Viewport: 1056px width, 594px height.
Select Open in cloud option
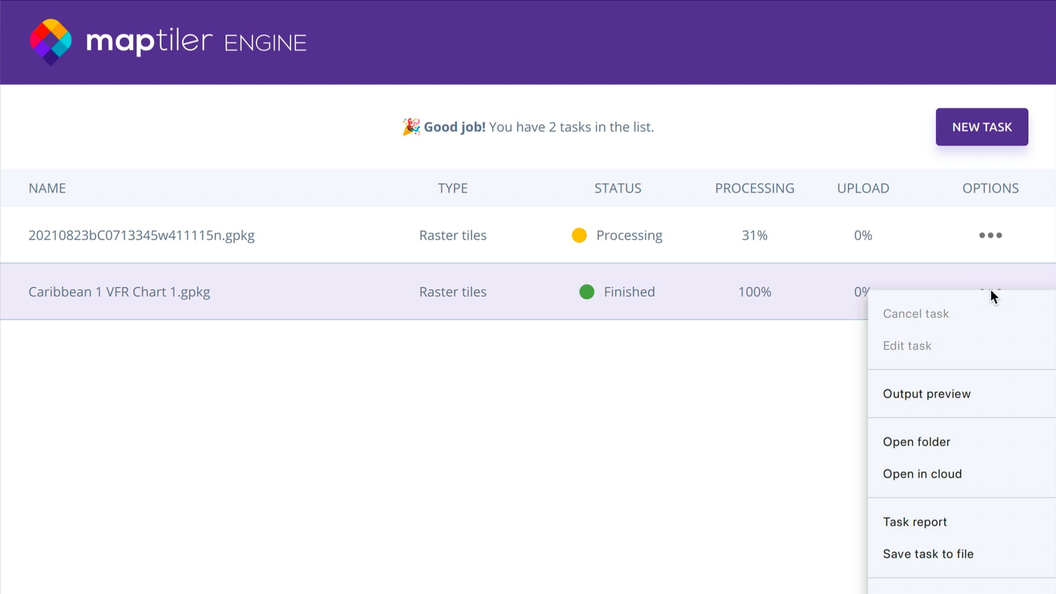(x=922, y=474)
